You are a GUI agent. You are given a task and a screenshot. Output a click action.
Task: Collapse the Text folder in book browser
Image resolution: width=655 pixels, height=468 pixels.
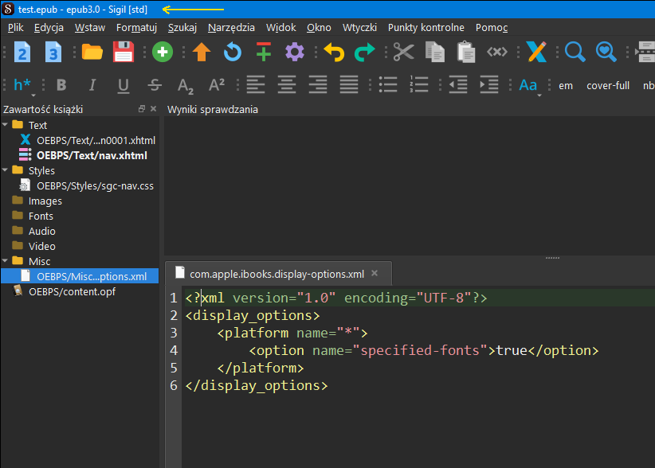(x=6, y=125)
